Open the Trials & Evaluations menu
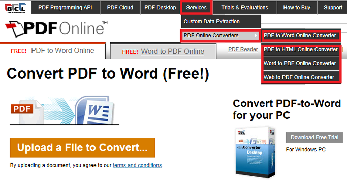The width and height of the screenshot is (347, 183). [244, 7]
